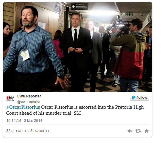Favorite the tweet with star icon

pyautogui.click(x=147, y=131)
